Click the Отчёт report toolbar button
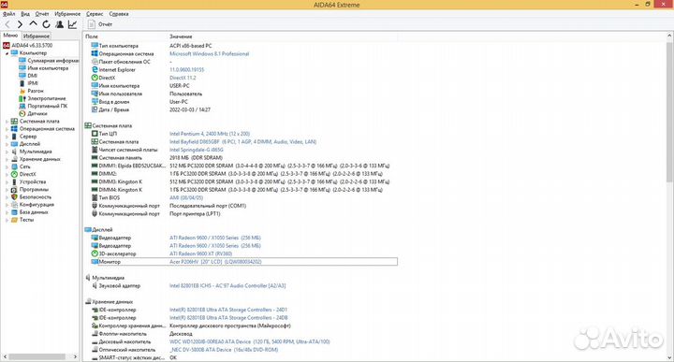Screen dimensions: 674x362 point(100,24)
